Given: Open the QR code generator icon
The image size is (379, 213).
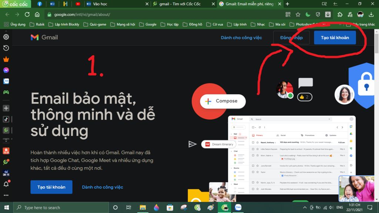Looking at the screenshot, I should pyautogui.click(x=288, y=14).
